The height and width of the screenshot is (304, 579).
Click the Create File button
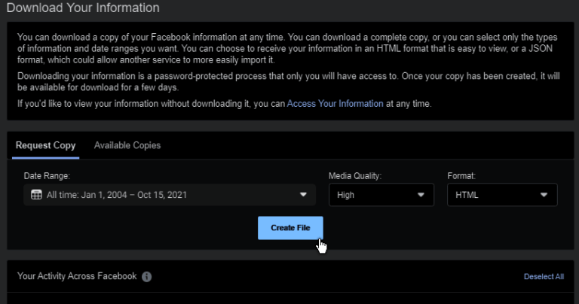tap(290, 228)
